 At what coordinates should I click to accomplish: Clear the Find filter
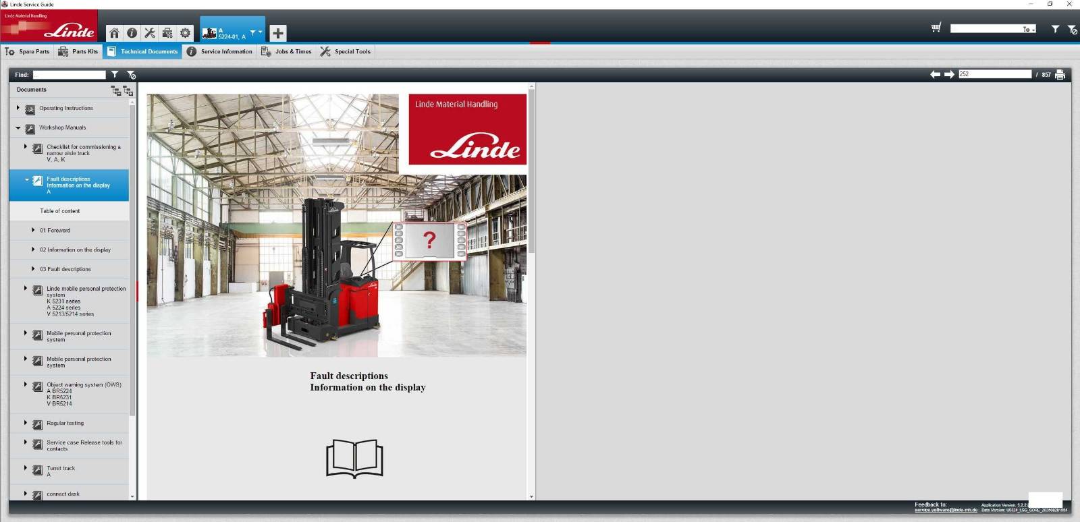tap(132, 74)
